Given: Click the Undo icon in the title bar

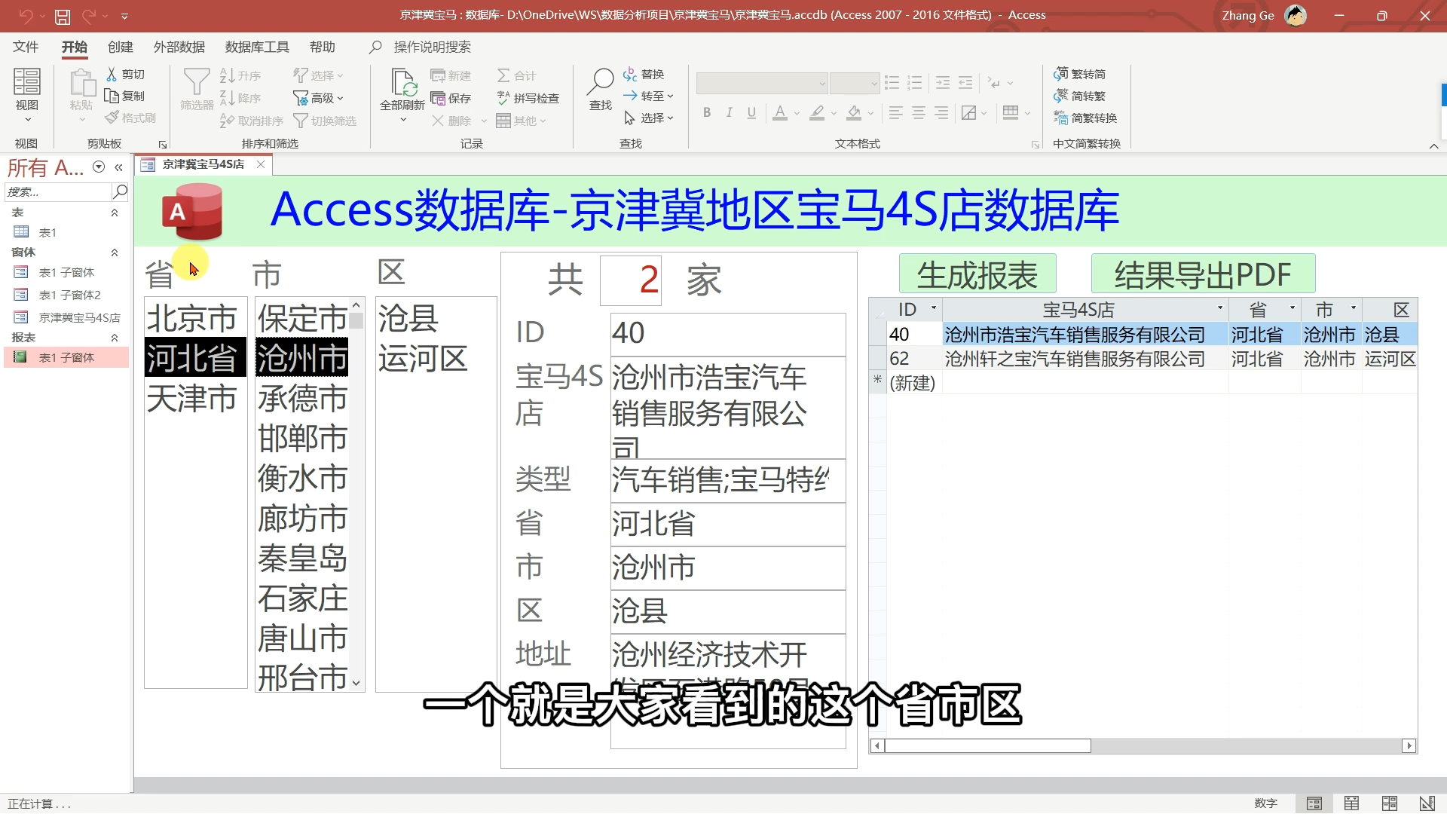Looking at the screenshot, I should pyautogui.click(x=26, y=16).
